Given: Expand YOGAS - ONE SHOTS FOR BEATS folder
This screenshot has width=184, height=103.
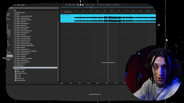Looking at the screenshot, I should click(x=14, y=20).
